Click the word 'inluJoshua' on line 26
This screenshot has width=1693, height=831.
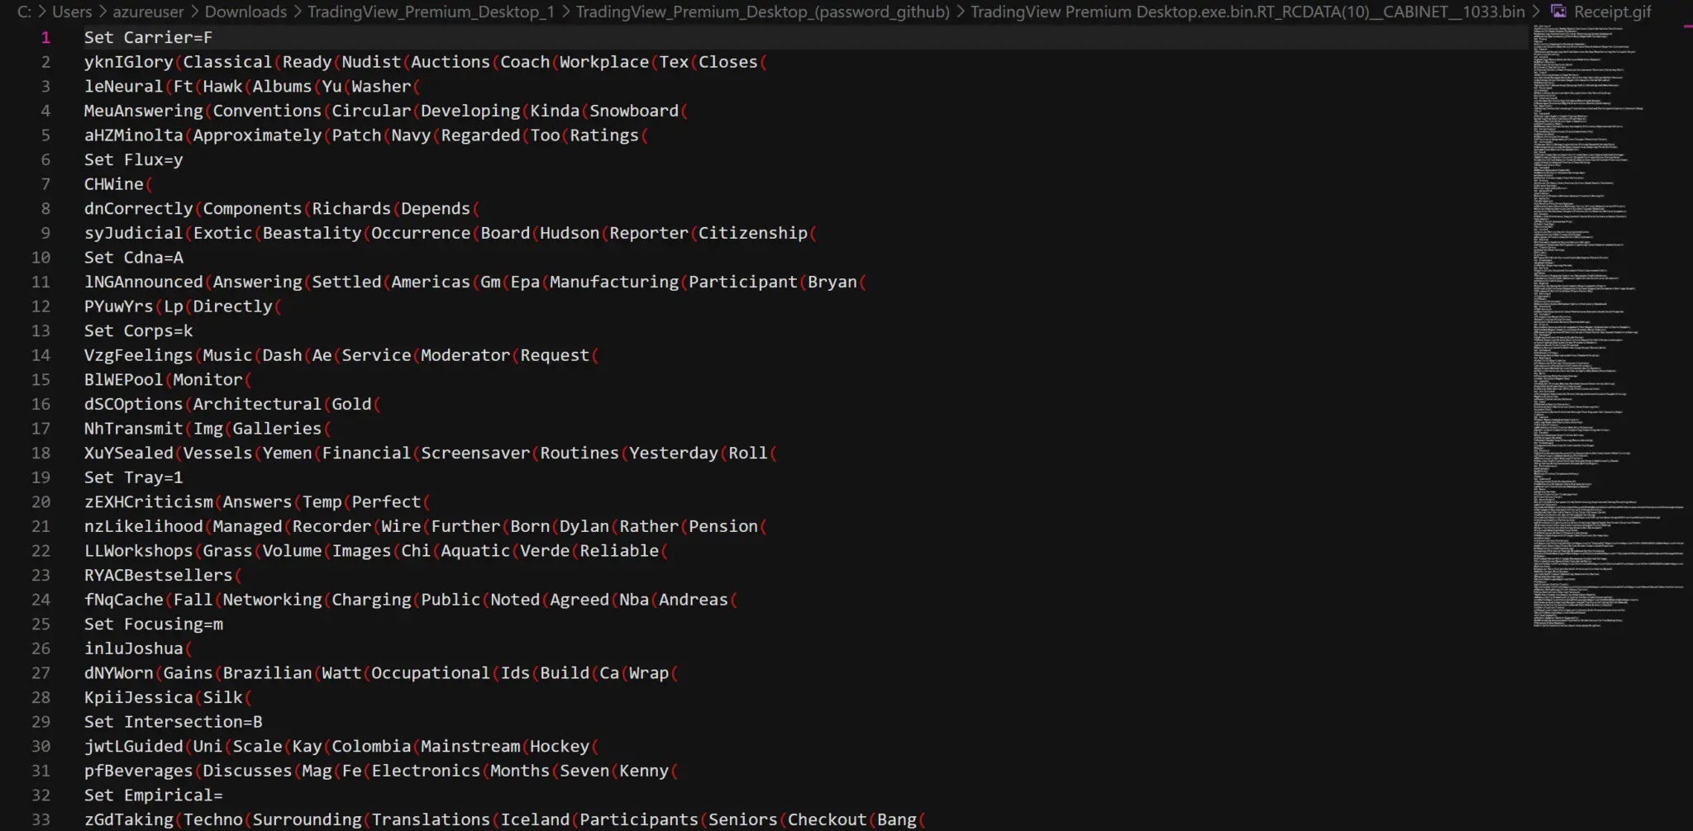pos(133,648)
